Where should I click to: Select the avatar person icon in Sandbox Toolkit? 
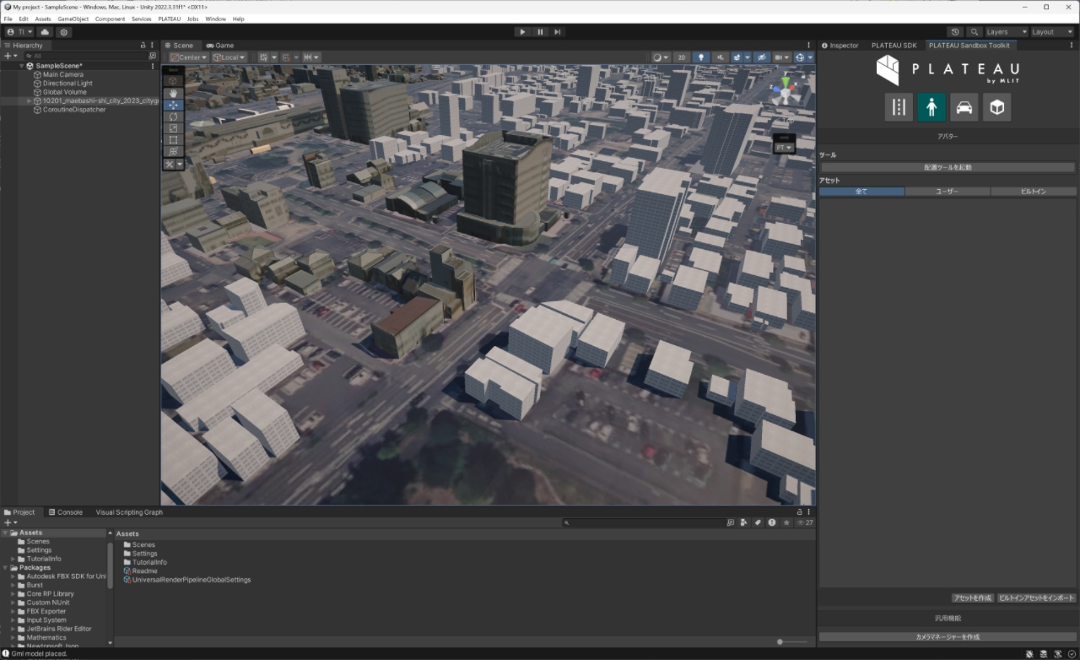point(931,107)
